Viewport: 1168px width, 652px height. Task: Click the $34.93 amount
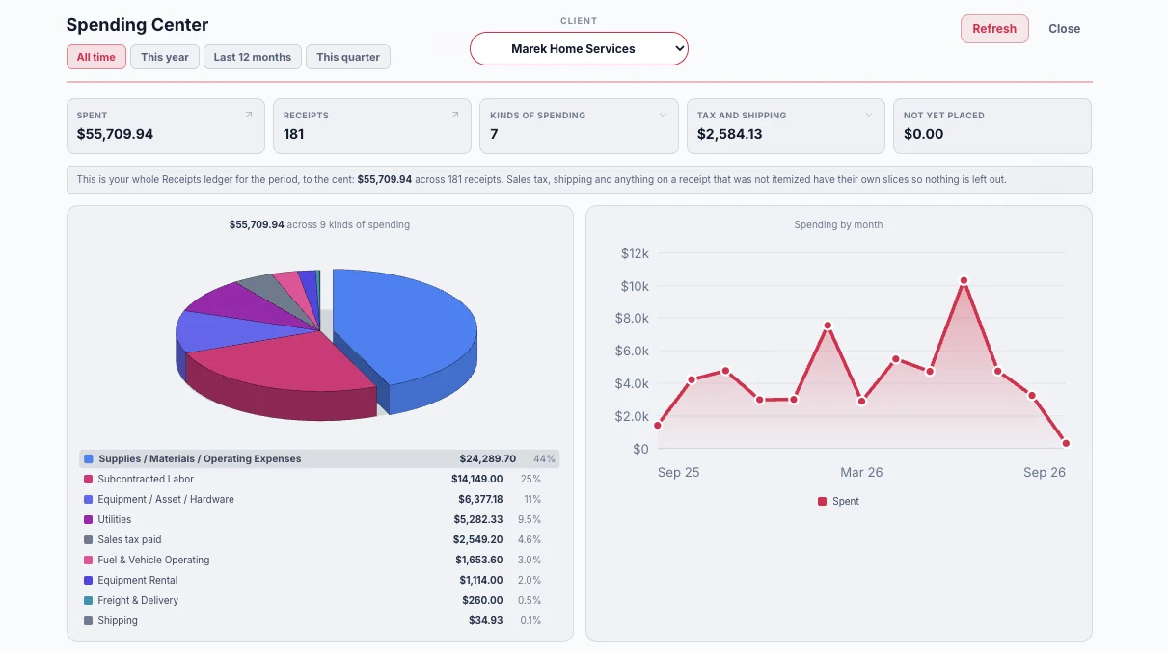tap(486, 621)
